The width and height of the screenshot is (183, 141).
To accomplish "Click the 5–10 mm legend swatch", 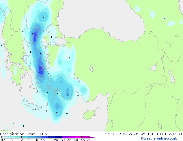I will (31, 137).
